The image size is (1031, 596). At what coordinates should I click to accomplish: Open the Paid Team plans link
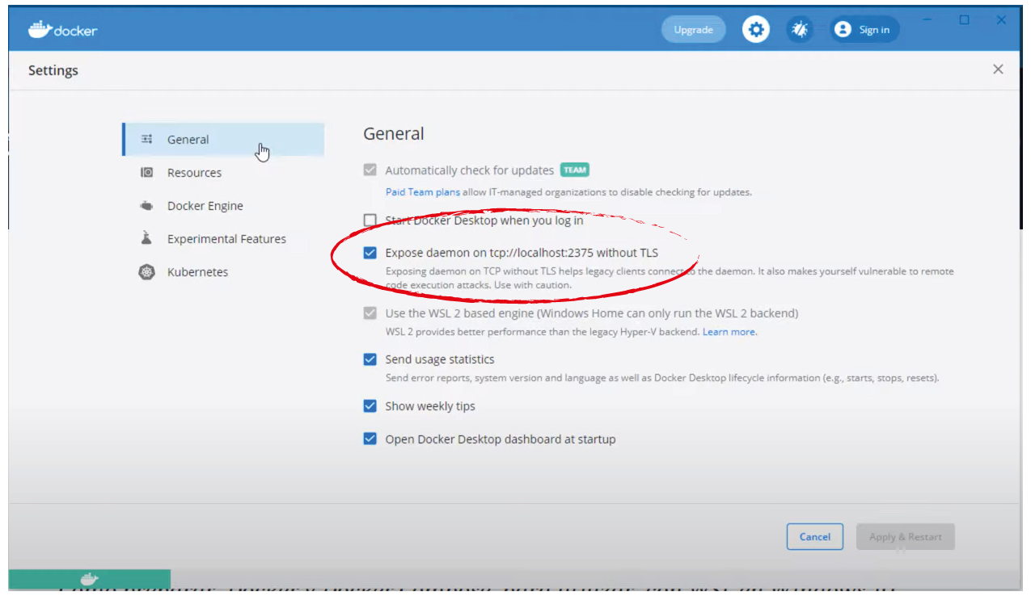click(x=422, y=192)
